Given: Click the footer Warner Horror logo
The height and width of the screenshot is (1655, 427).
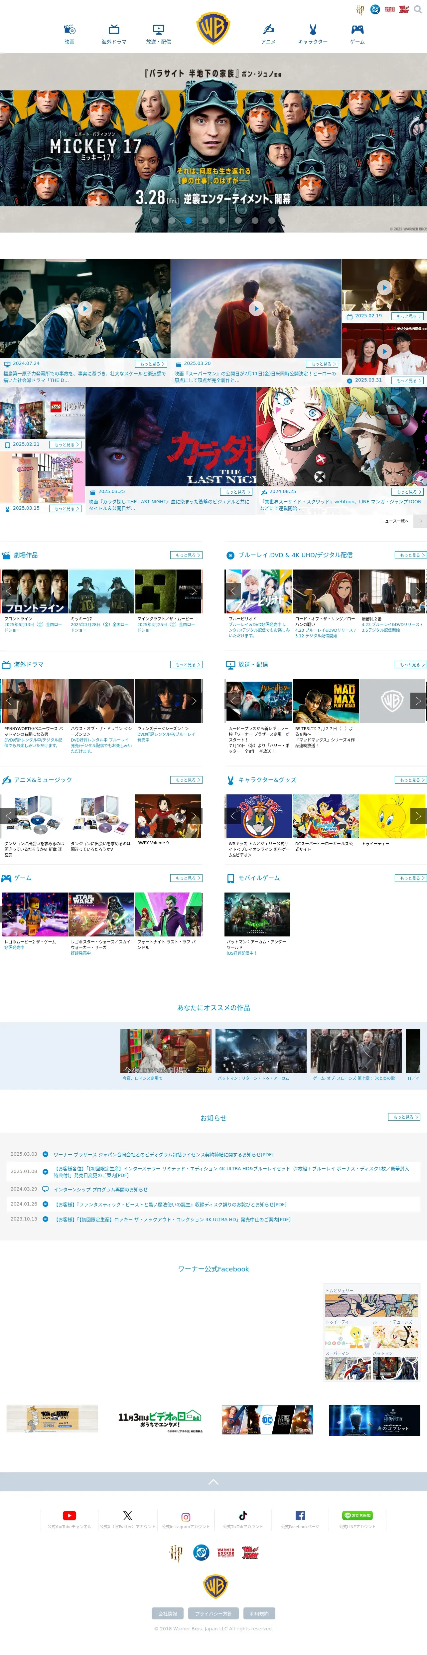Looking at the screenshot, I should point(226,1554).
